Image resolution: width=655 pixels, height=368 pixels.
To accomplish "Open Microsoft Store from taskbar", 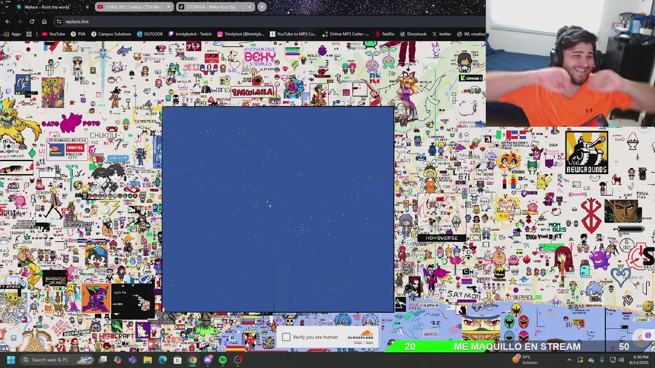I will click(x=178, y=360).
